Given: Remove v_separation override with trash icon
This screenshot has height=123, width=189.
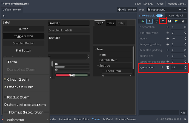Looking at the screenshot, I should click(x=168, y=68).
